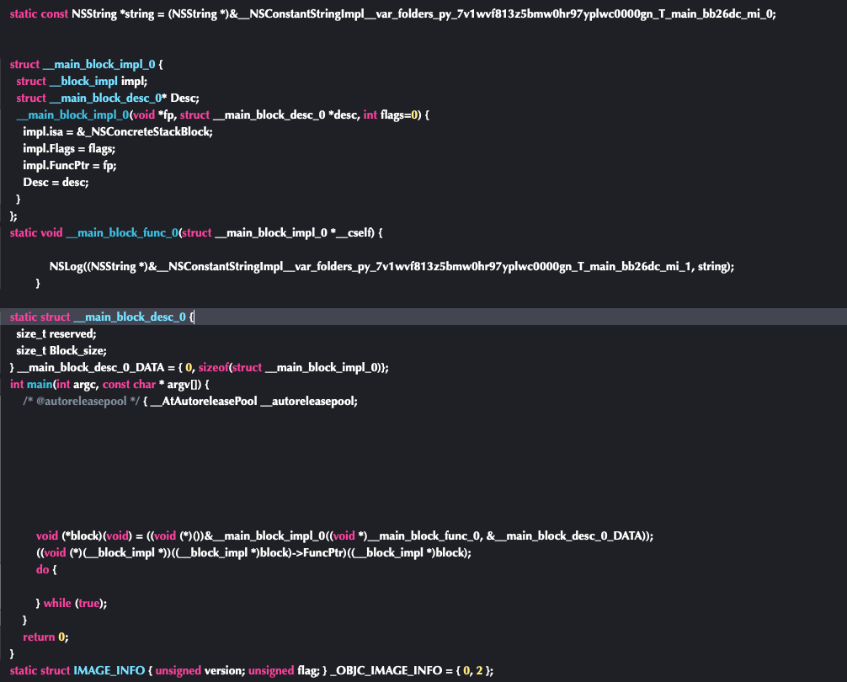Click the "const char" type in main
This screenshot has width=847, height=682.
point(129,384)
